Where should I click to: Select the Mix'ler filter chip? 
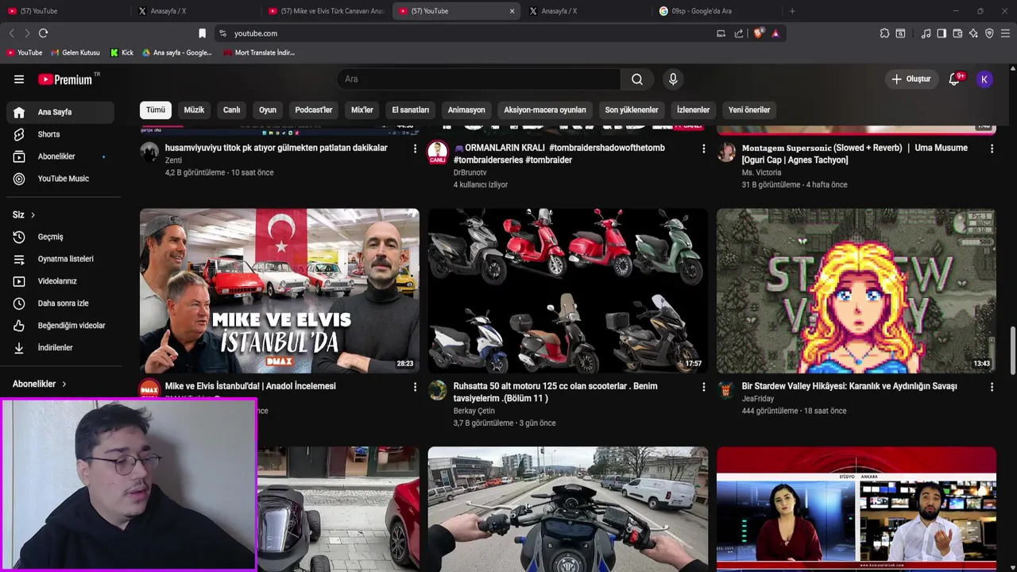[362, 110]
